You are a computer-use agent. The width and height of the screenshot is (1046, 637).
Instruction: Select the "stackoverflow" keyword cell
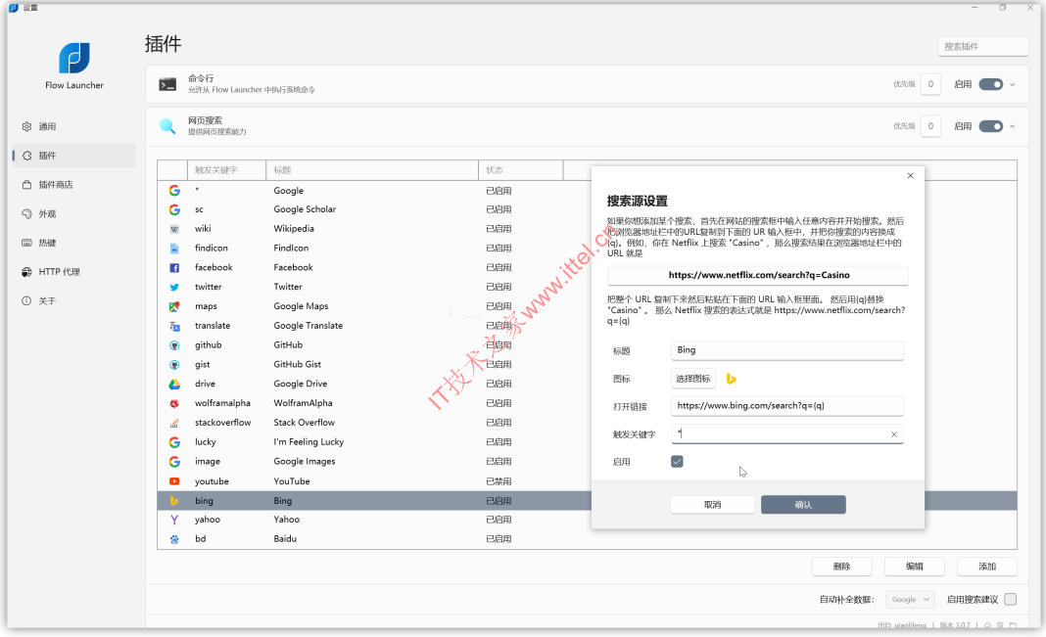[222, 423]
